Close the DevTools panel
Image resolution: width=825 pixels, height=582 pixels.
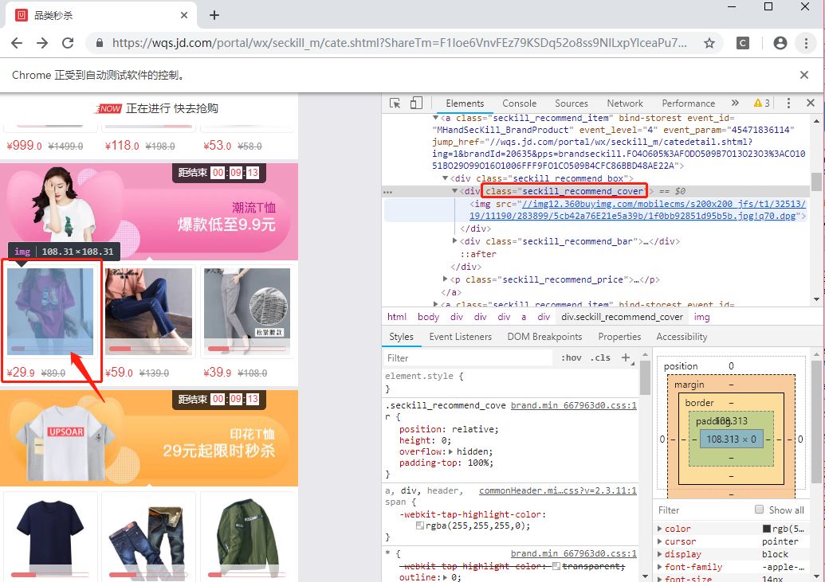tap(811, 103)
